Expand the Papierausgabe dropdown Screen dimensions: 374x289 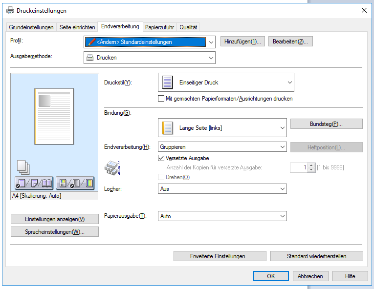tap(222, 216)
